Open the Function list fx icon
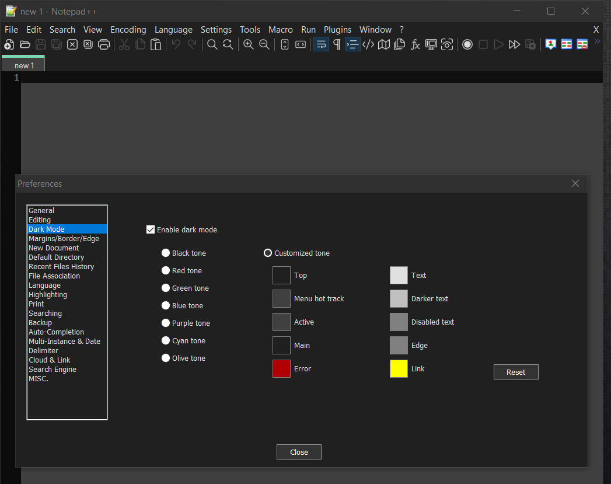The height and width of the screenshot is (484, 611). 416,45
